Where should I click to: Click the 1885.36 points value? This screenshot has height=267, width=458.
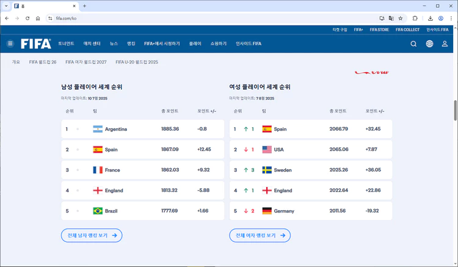tap(170, 129)
